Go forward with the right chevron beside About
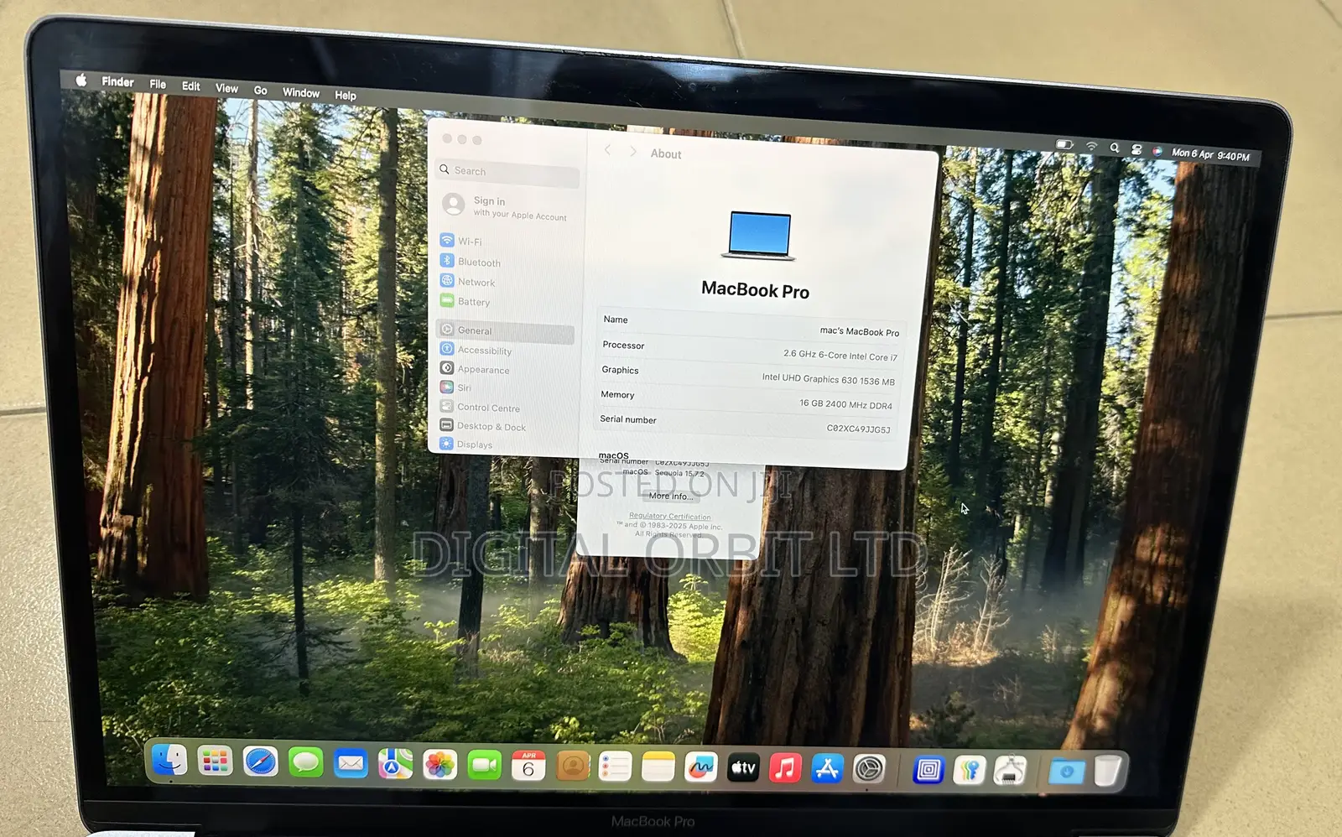1342x837 pixels. [x=633, y=152]
